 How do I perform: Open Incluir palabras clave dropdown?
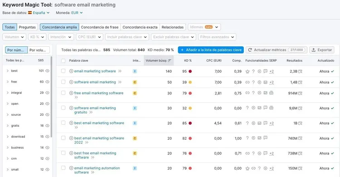tap(127, 37)
